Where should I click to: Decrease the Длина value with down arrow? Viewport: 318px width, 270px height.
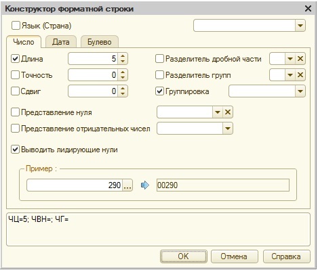[x=123, y=62]
